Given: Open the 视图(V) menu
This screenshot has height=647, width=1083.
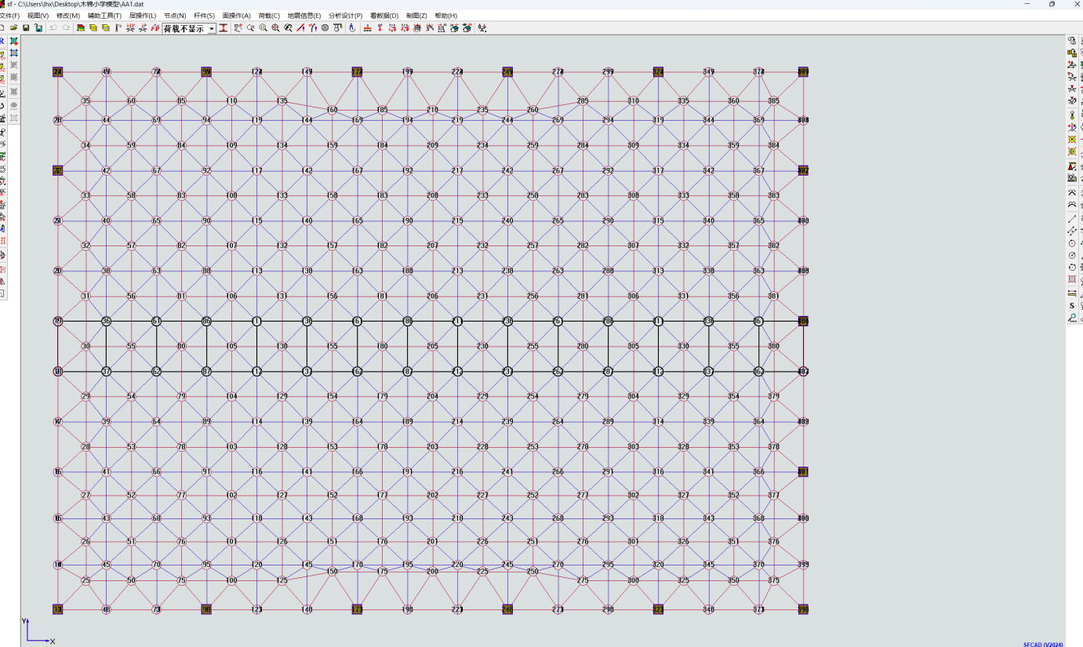Looking at the screenshot, I should [x=38, y=16].
